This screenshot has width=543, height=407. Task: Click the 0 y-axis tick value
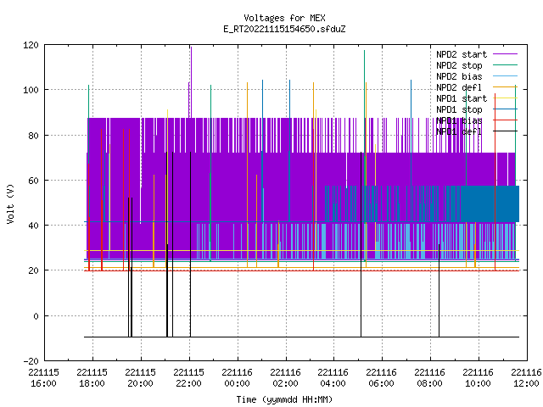tap(36, 316)
